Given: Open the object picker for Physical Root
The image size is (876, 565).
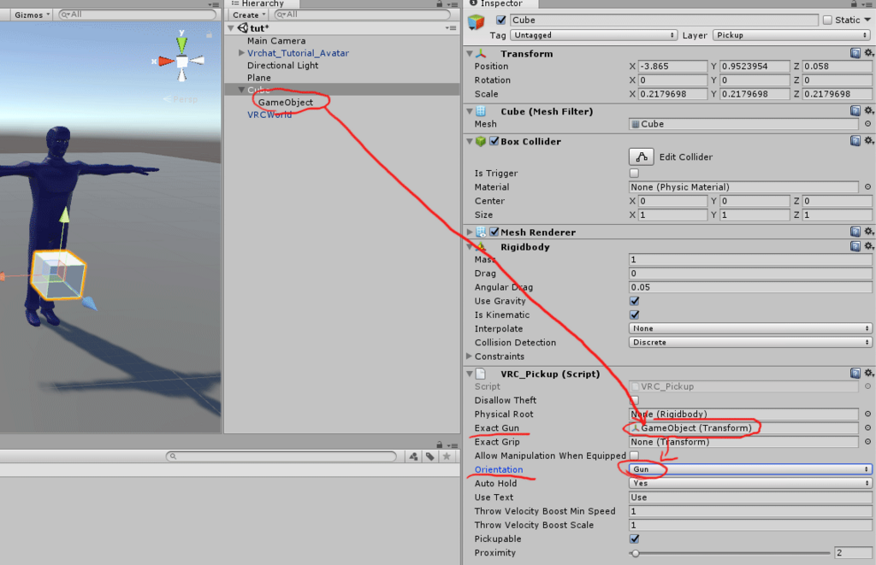Looking at the screenshot, I should (867, 415).
